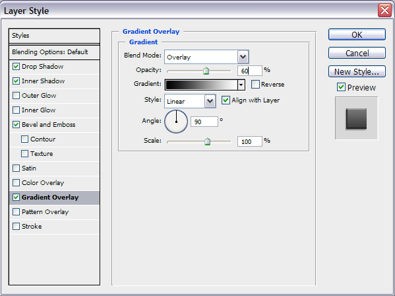
Task: Open the Blend Mode dropdown
Action: 243,57
